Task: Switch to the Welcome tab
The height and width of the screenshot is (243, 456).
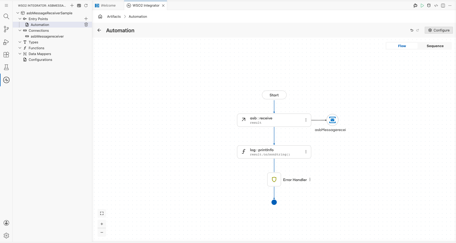Action: [x=108, y=5]
